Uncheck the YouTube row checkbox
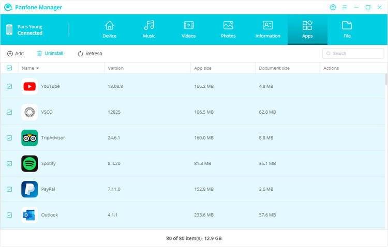The height and width of the screenshot is (247, 388). coord(9,86)
